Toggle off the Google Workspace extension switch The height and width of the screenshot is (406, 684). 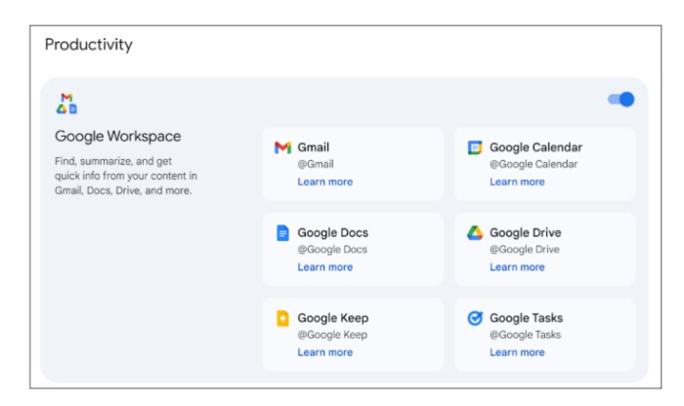click(621, 100)
